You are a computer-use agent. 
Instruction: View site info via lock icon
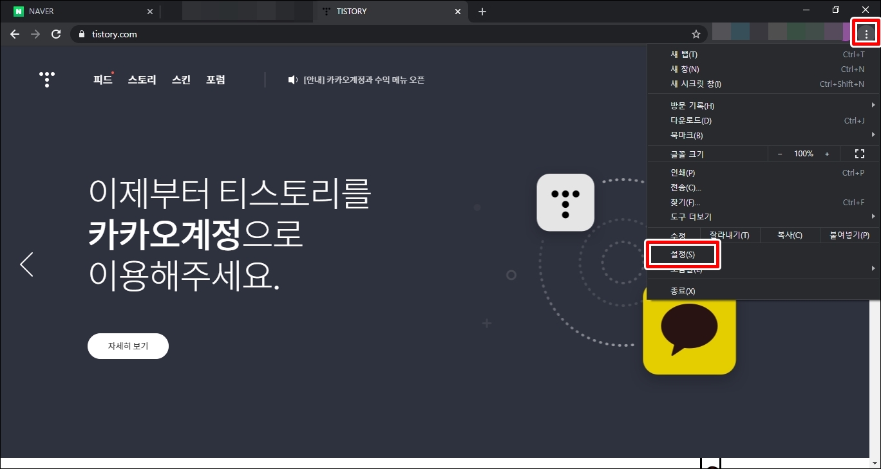pyautogui.click(x=81, y=34)
